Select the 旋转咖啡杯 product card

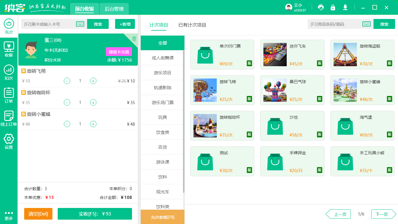click(222, 126)
